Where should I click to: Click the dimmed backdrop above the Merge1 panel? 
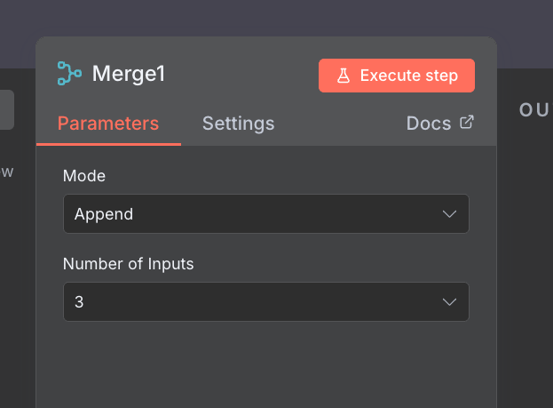(266, 18)
